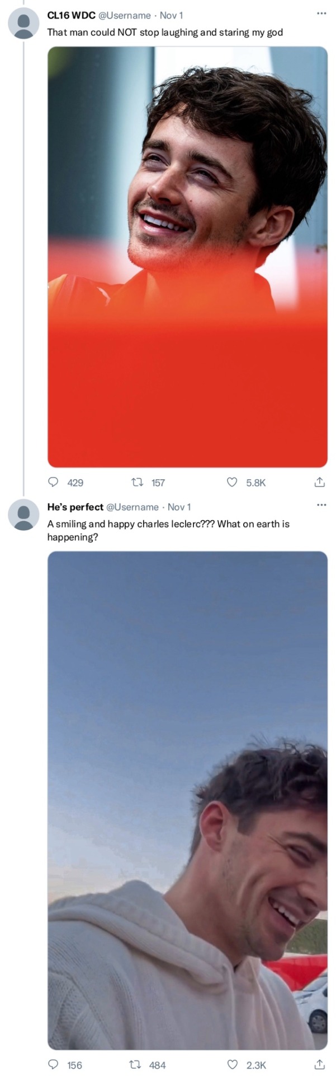Open more options for CL16 WDC tweet
This screenshot has width=336, height=1076.
point(321,13)
